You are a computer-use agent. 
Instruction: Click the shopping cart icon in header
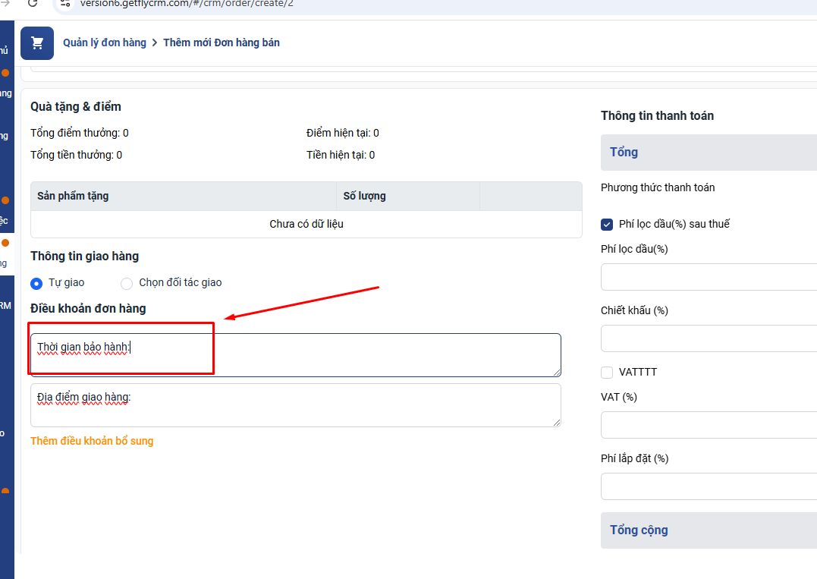(37, 43)
